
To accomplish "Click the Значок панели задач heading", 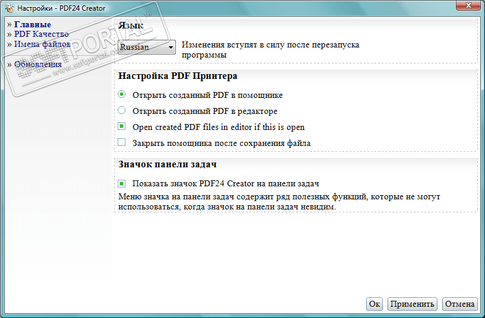I will coord(168,164).
